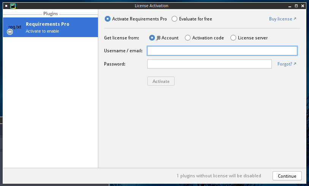Image resolution: width=309 pixels, height=186 pixels.
Task: Click the License Activation window title
Action: coord(151,6)
